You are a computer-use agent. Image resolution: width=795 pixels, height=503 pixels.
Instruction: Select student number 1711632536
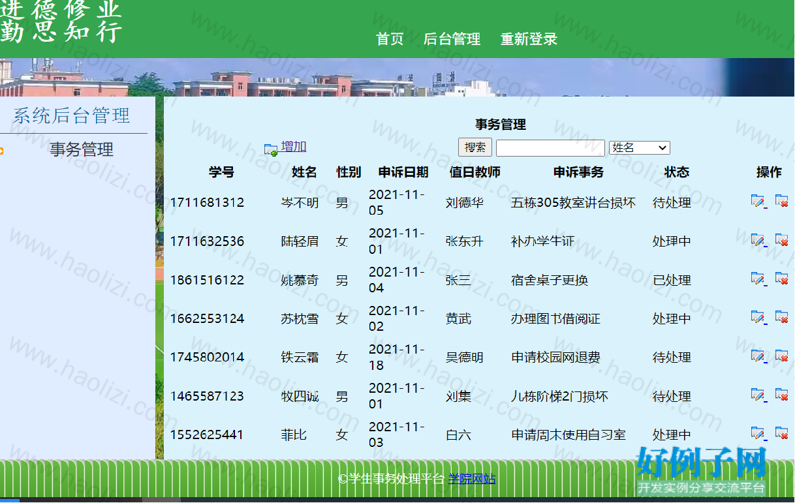207,241
